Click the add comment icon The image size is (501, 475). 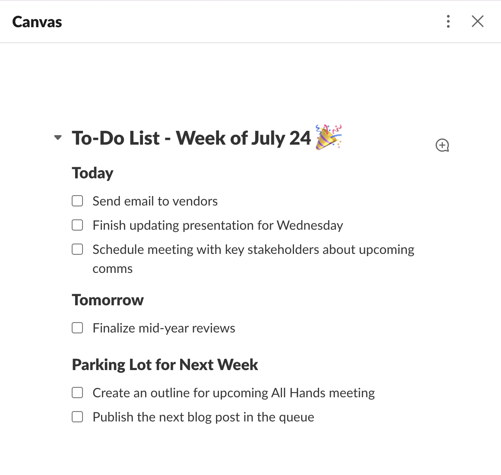pos(442,145)
